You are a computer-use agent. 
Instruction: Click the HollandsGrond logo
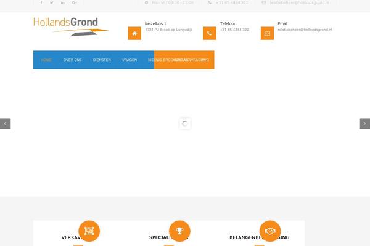pyautogui.click(x=70, y=26)
